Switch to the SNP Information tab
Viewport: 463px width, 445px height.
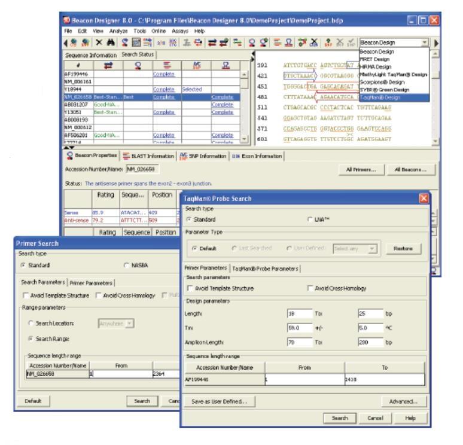tap(203, 156)
